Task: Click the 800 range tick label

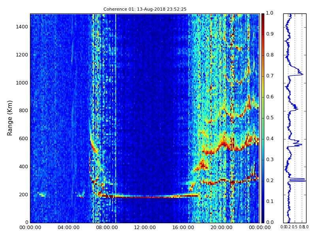Action: pyautogui.click(x=23, y=111)
